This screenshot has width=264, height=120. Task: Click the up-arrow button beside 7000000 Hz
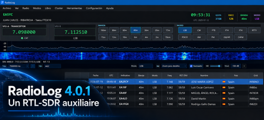coord(33,66)
